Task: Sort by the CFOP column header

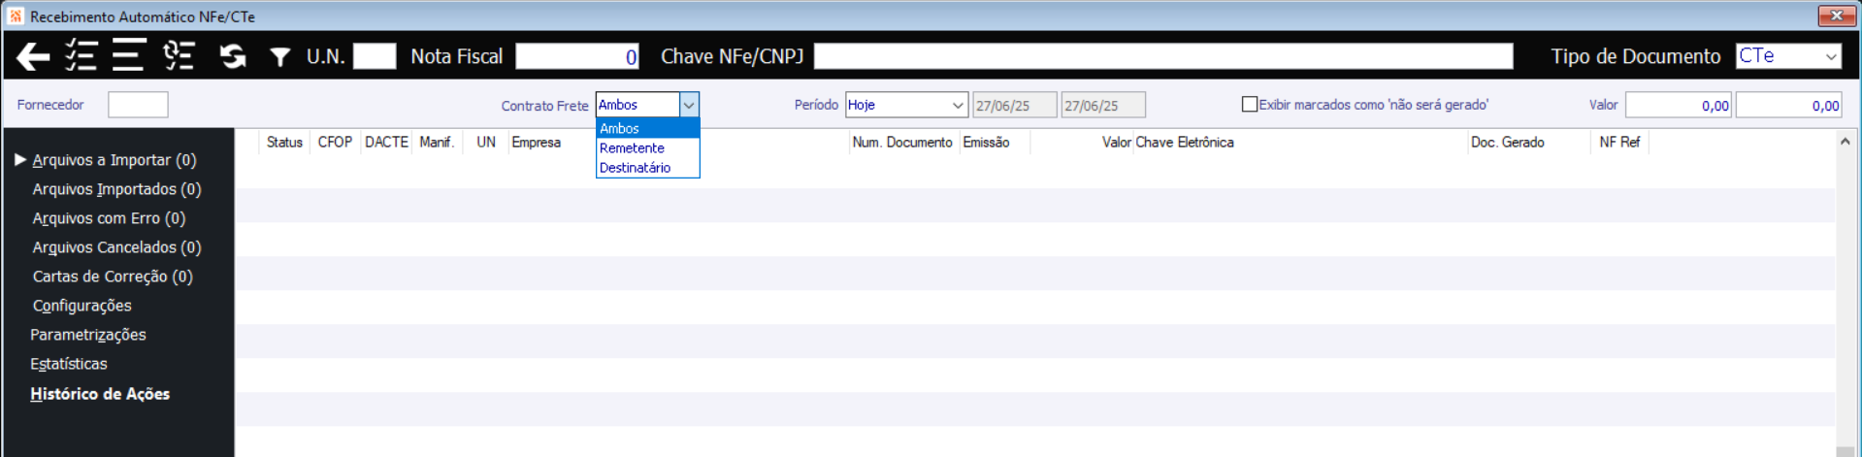Action: [x=335, y=142]
